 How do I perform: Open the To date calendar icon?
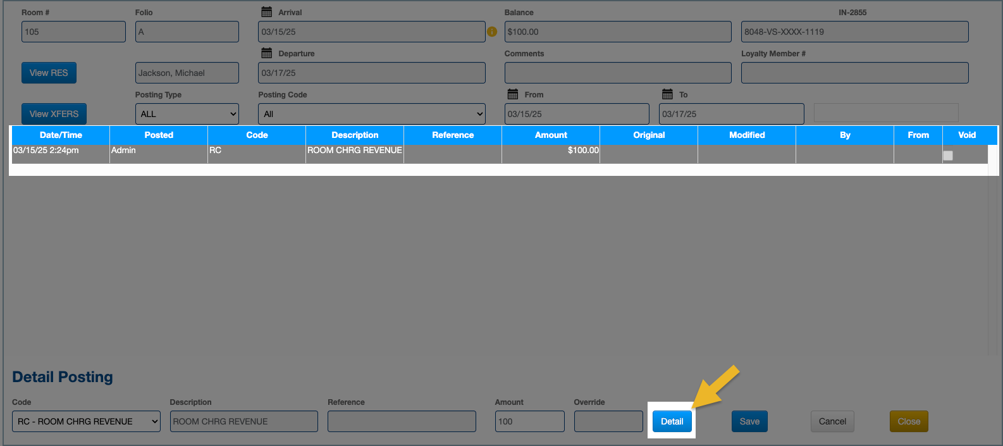[x=667, y=94]
